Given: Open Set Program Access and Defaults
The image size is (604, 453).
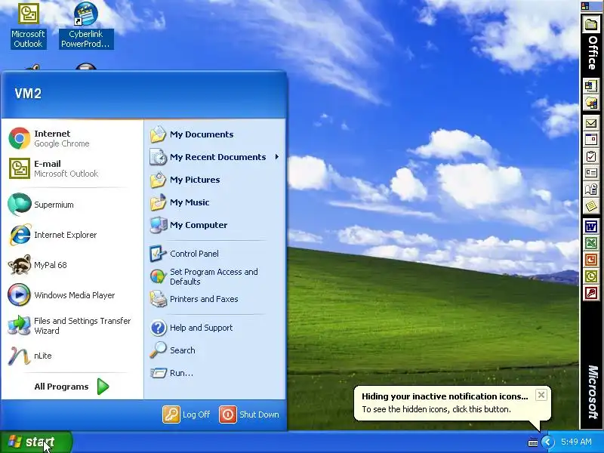Looking at the screenshot, I should point(215,276).
